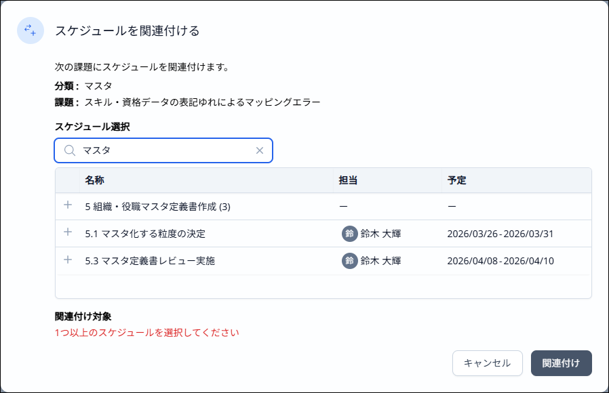Add schedule 5.1 マスタ化する粒度の決定 with plus
609x393 pixels.
tap(67, 232)
